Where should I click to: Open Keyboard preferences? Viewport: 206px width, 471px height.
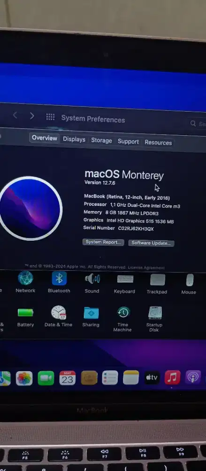pos(124,283)
